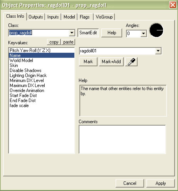Click the copy keyvalues button
The height and width of the screenshot is (191, 178).
pyautogui.click(x=54, y=42)
